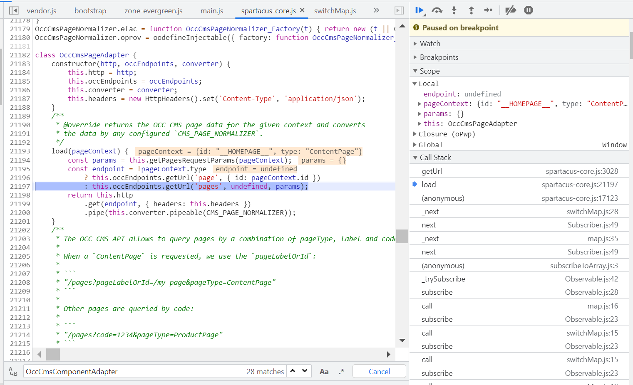633x385 pixels.
Task: Click line number 21197 gutter
Action: click(x=20, y=187)
